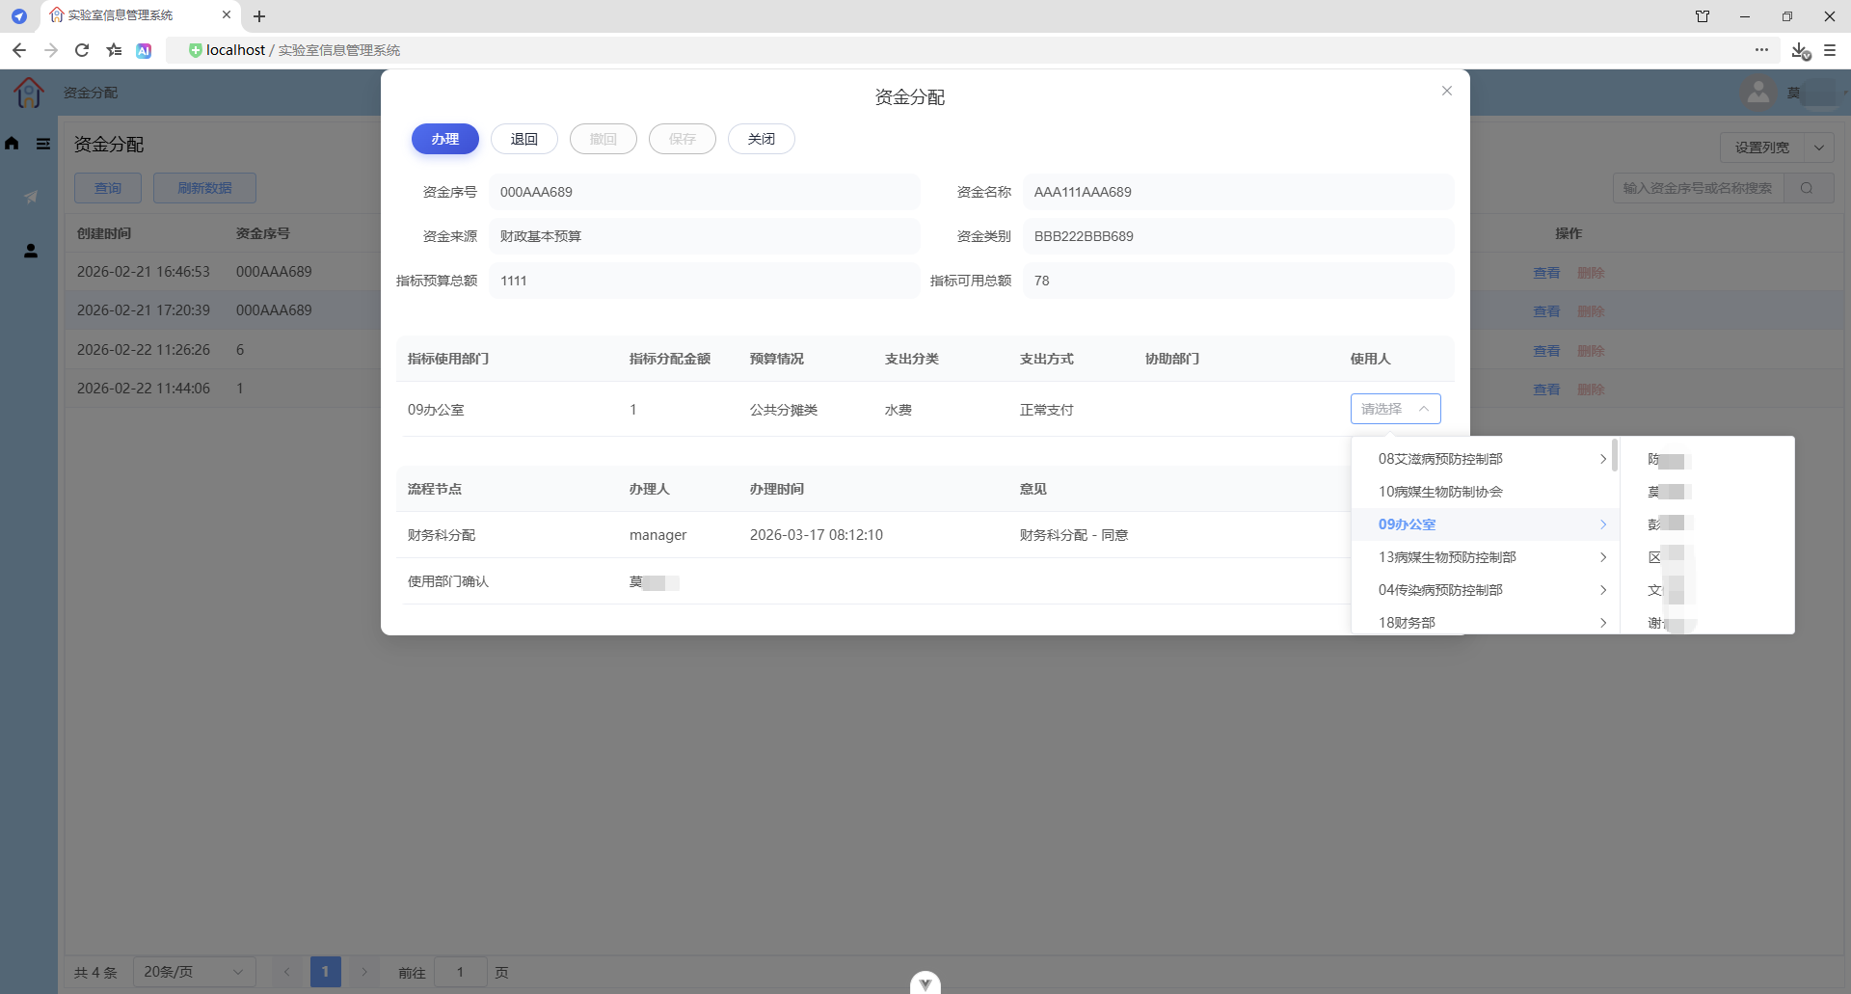Image resolution: width=1851 pixels, height=994 pixels.
Task: Click the 资金名称 input field
Action: point(1239,192)
